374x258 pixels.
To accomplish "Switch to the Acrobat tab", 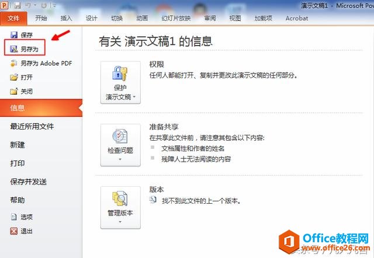I will coord(297,18).
